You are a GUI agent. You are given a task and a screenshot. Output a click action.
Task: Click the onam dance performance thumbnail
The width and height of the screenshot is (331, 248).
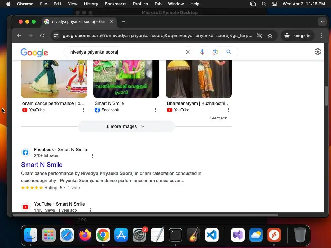tap(54, 79)
